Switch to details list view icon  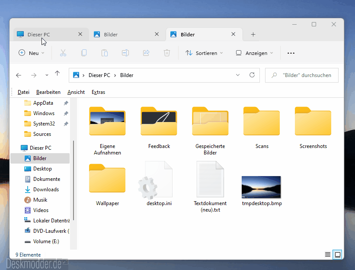coord(328,254)
